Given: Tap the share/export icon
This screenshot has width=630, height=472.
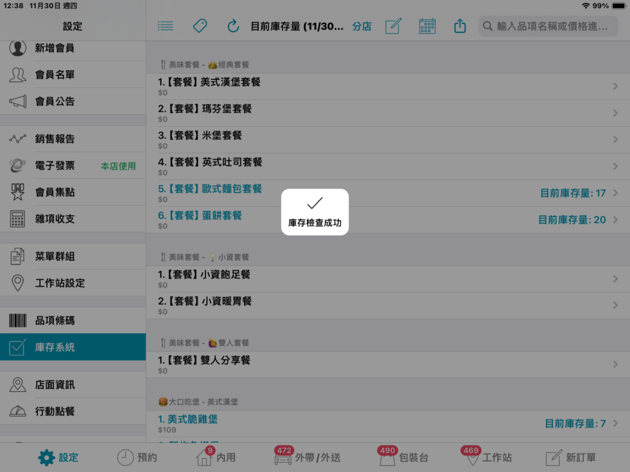Looking at the screenshot, I should click(460, 26).
